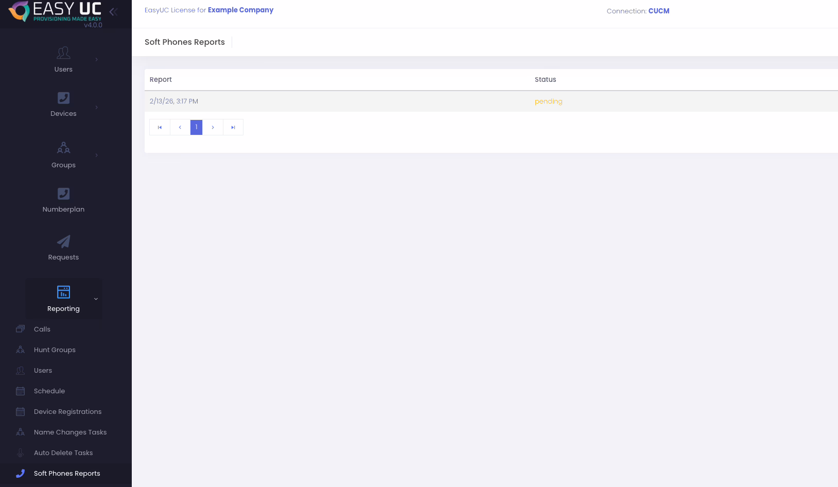Select the Groups icon in the sidebar
This screenshot has width=838, height=487.
[63, 148]
